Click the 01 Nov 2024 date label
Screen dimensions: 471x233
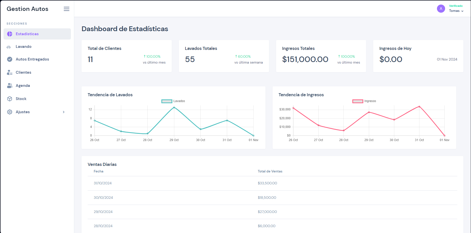click(x=447, y=59)
